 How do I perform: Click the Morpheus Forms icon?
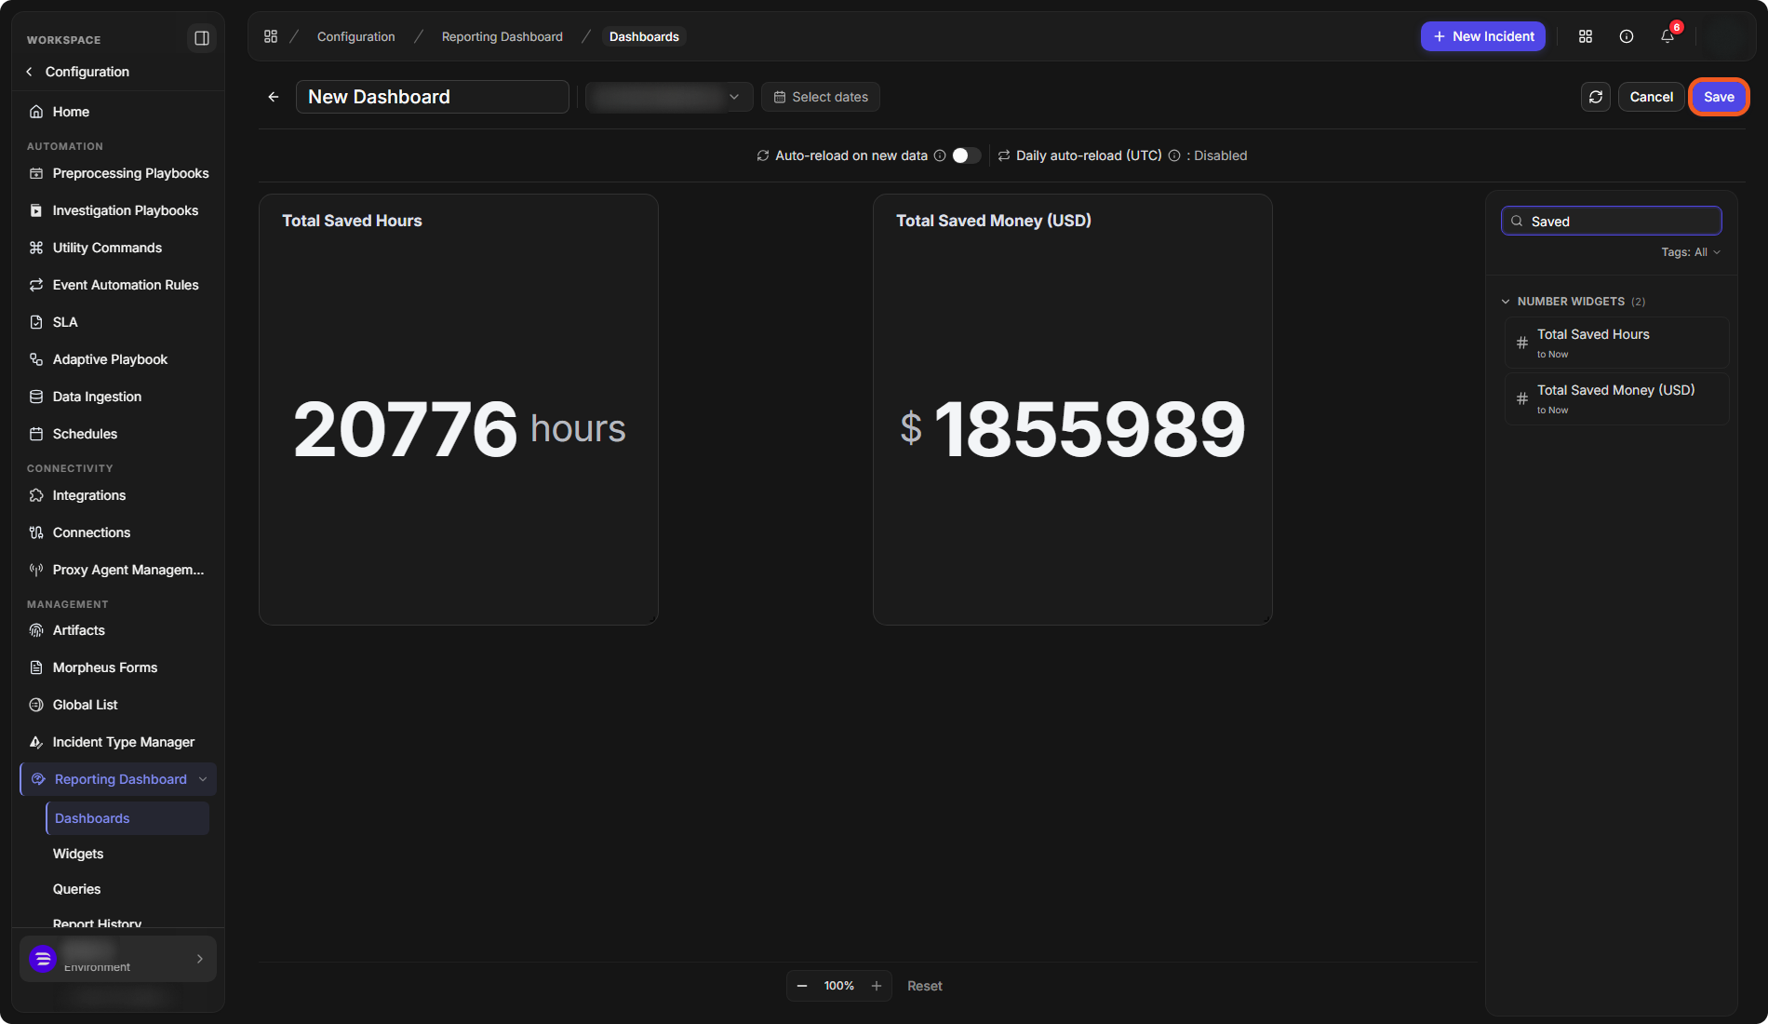(x=36, y=667)
